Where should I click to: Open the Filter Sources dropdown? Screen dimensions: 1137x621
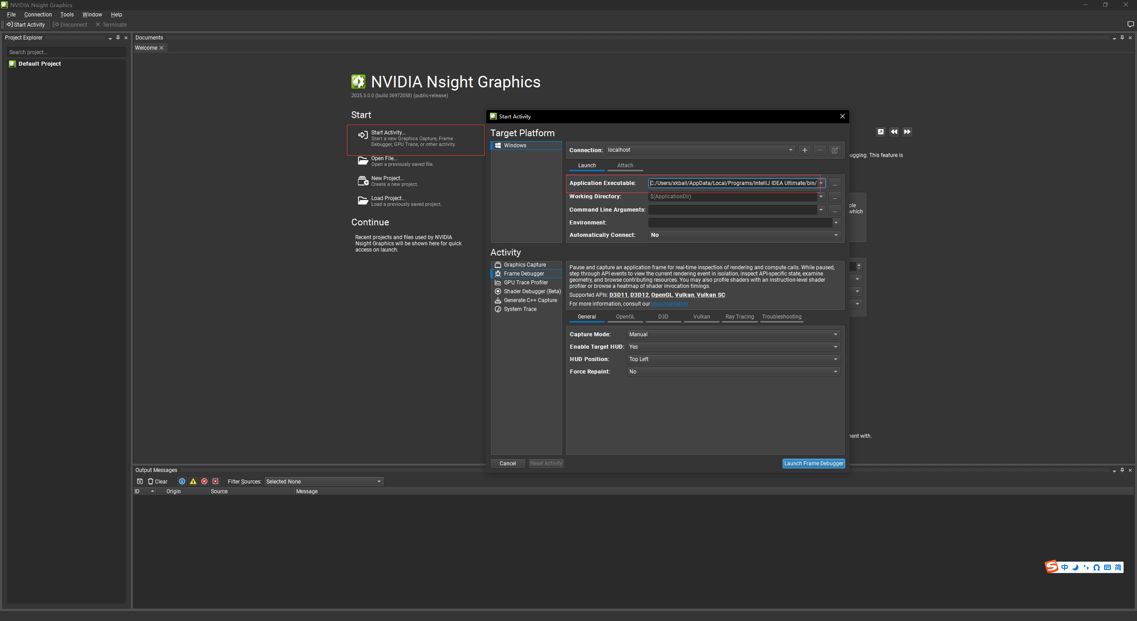(x=323, y=482)
